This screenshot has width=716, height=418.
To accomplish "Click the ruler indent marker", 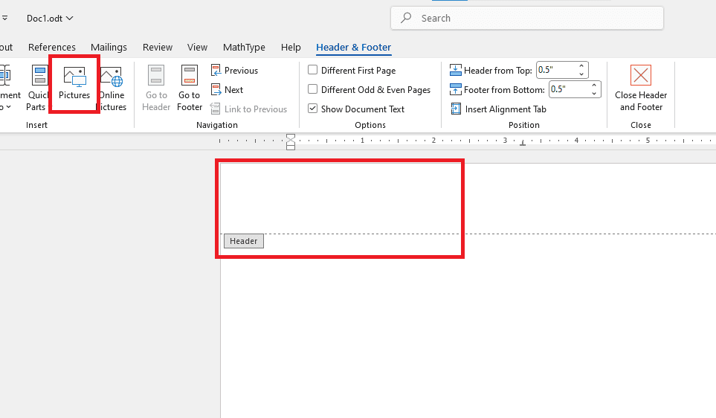I will pyautogui.click(x=291, y=142).
